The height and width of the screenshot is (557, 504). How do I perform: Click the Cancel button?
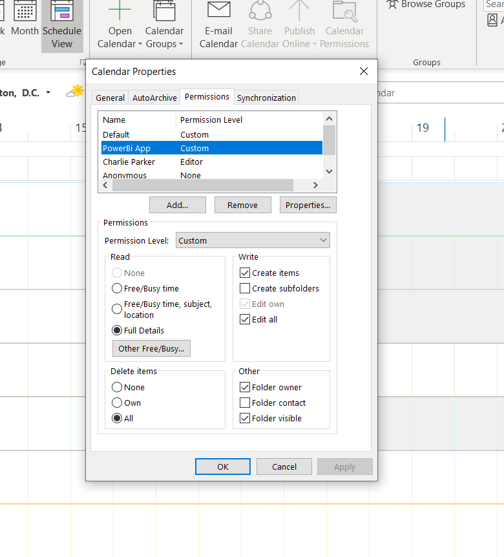[284, 467]
